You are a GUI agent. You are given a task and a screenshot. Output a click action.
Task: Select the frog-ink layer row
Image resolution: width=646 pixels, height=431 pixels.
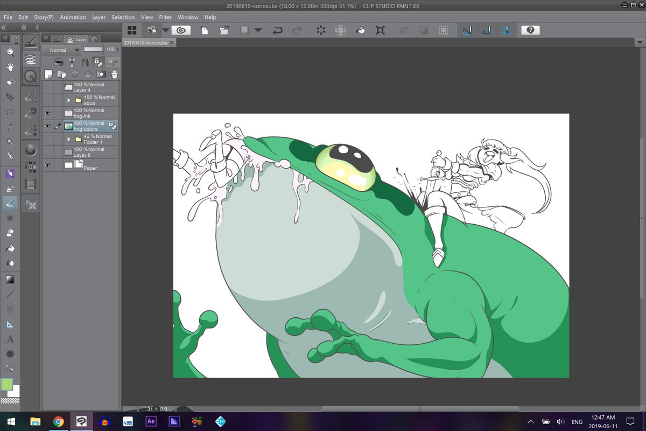tap(80, 113)
